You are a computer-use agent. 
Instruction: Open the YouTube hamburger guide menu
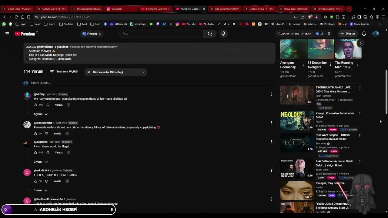[x=7, y=34]
